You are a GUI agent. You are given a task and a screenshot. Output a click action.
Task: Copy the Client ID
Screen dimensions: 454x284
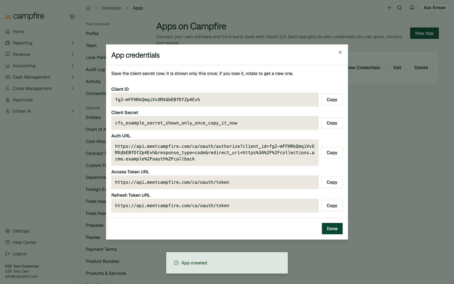(x=332, y=99)
